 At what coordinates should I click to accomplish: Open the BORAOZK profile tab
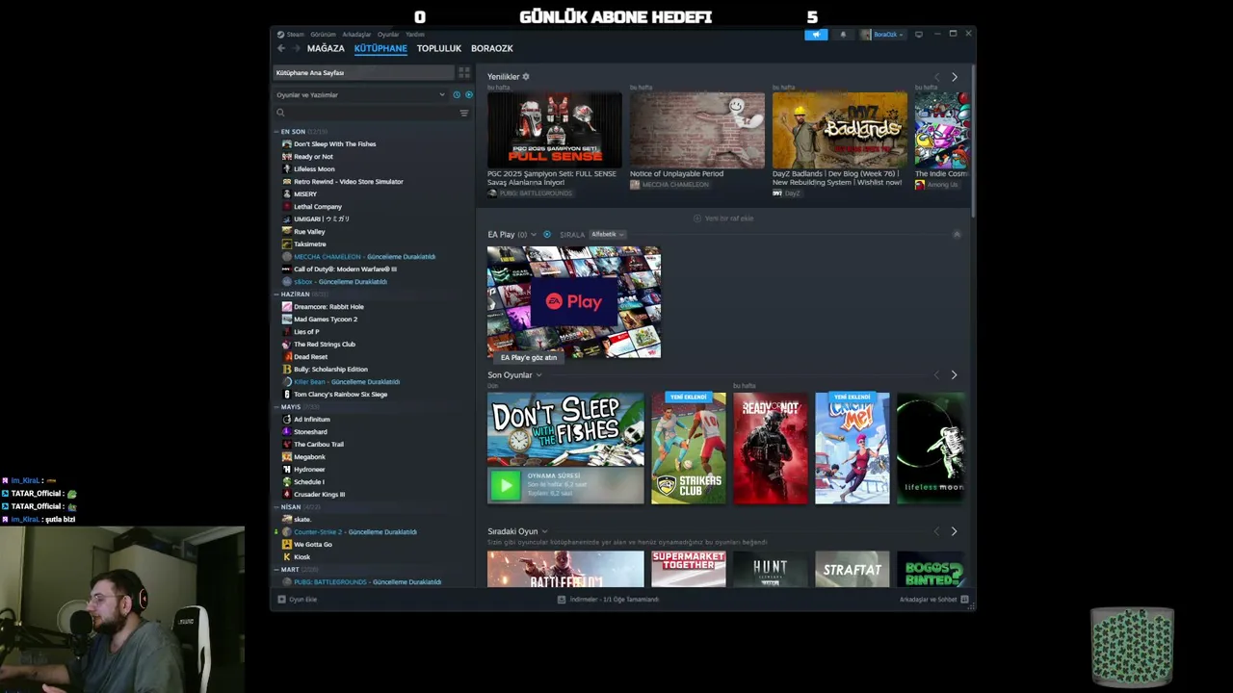(x=492, y=48)
